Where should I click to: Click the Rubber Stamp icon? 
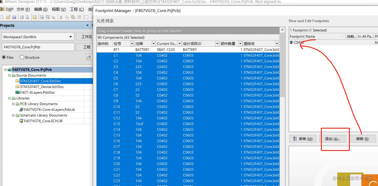(79, 17)
